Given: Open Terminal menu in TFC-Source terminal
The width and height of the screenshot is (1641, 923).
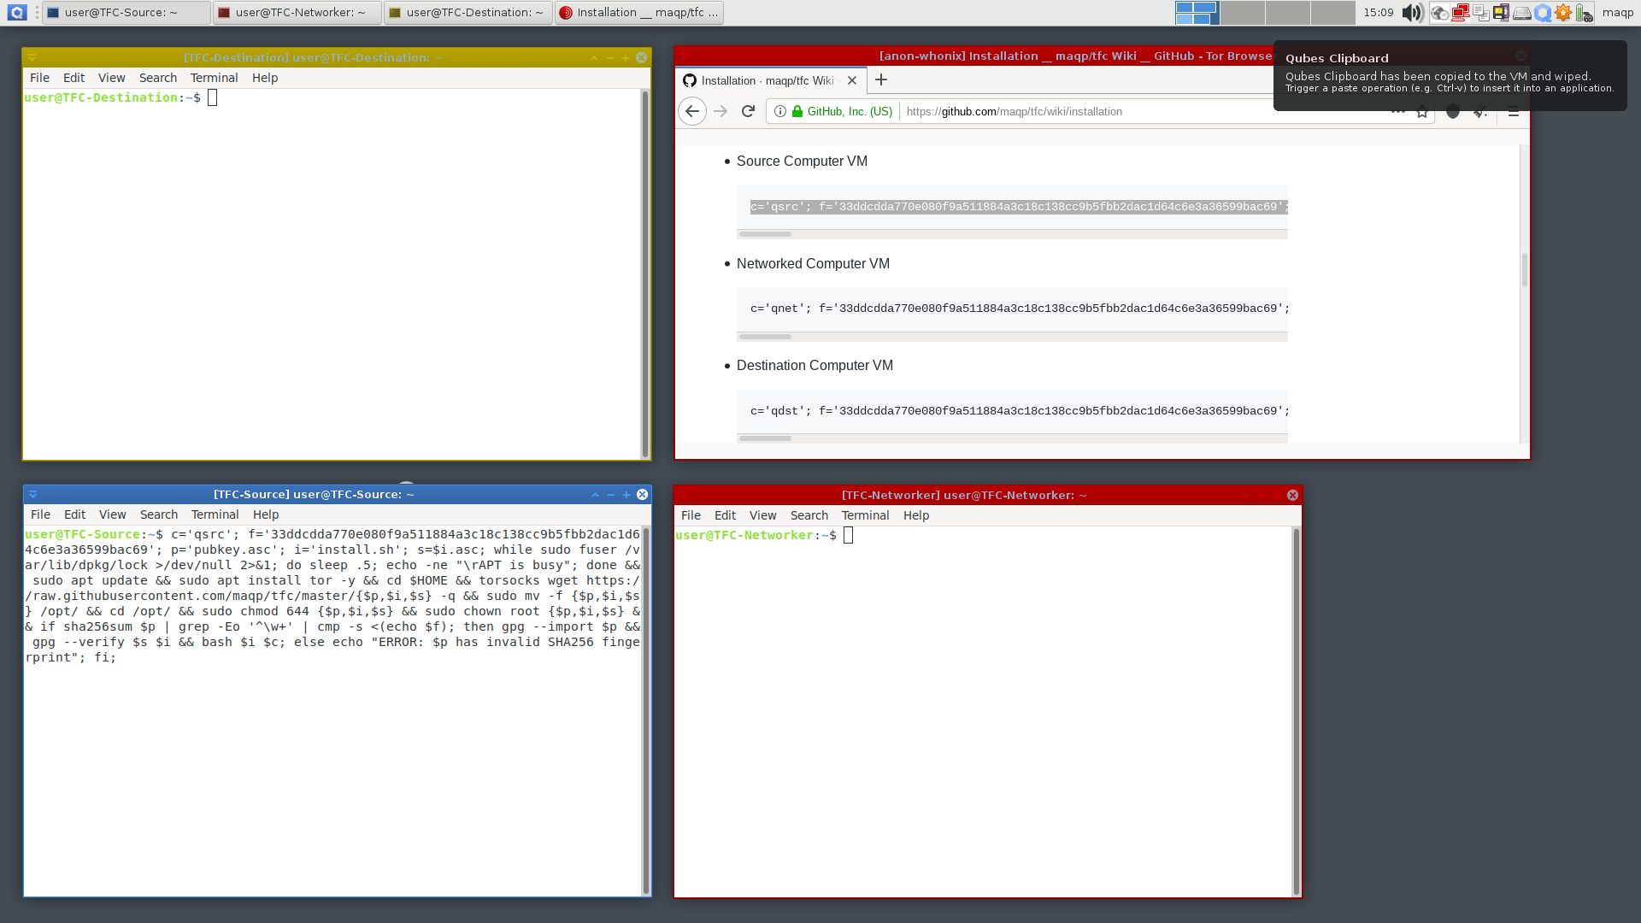Looking at the screenshot, I should (x=215, y=514).
